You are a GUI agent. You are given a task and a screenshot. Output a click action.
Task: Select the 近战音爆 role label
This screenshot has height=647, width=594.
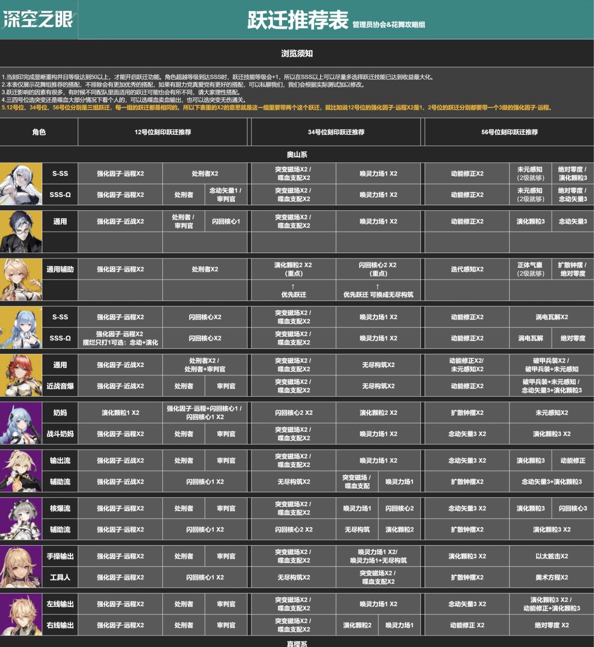pyautogui.click(x=60, y=386)
